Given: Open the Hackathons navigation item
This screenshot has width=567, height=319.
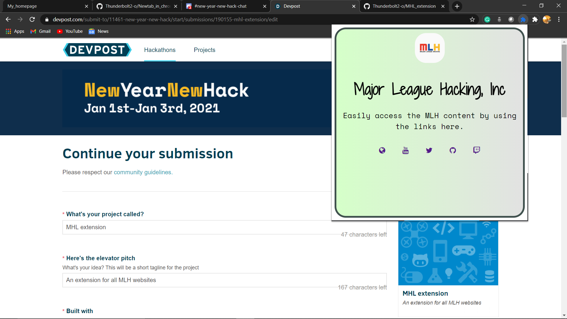Looking at the screenshot, I should coord(160,50).
